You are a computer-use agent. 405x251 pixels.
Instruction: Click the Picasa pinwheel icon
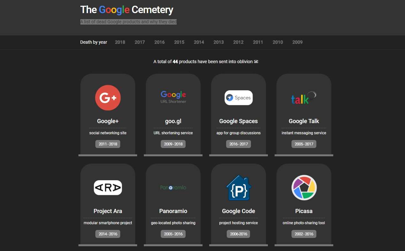(x=304, y=188)
